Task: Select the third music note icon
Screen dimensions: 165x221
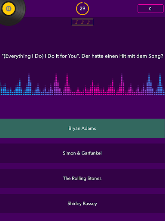Action: tap(89, 22)
